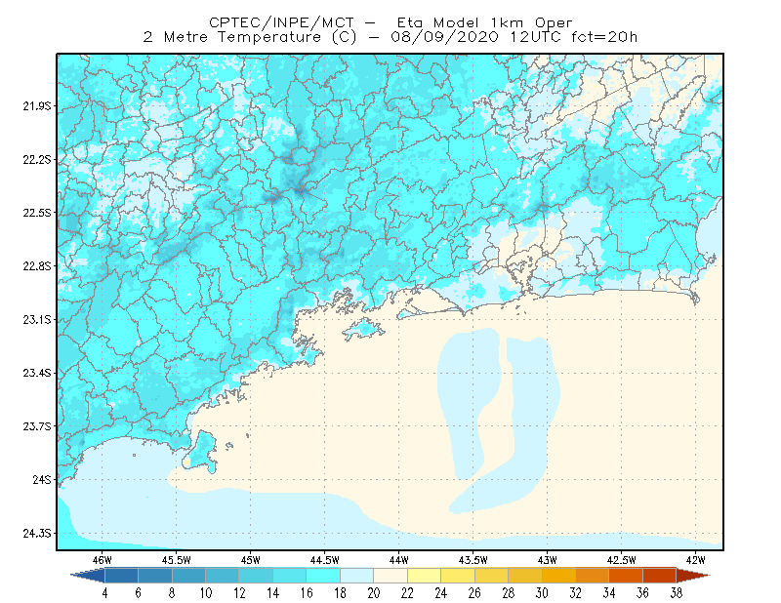Click the colorbar value label "26"
Screen dimensions: 781x603
pyautogui.click(x=474, y=593)
